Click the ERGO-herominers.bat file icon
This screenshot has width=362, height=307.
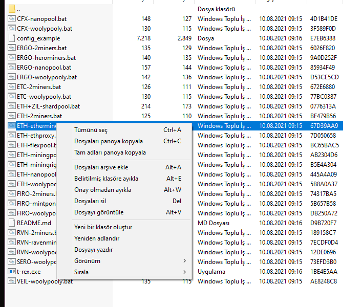12,57
